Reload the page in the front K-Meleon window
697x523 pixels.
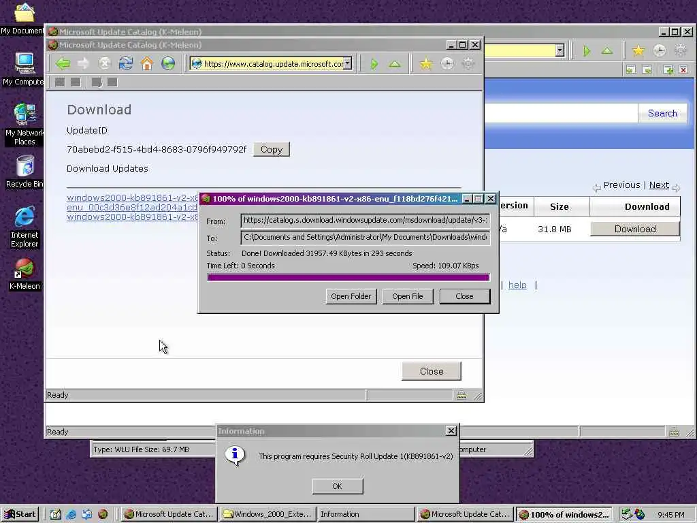[126, 63]
